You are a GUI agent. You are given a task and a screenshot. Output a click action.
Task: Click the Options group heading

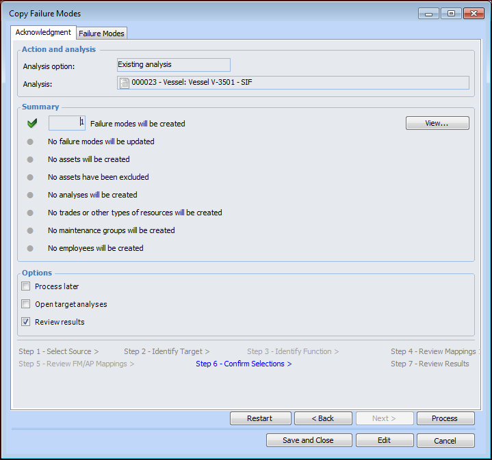click(37, 273)
